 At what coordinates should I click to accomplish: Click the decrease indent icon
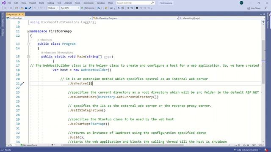119,8
